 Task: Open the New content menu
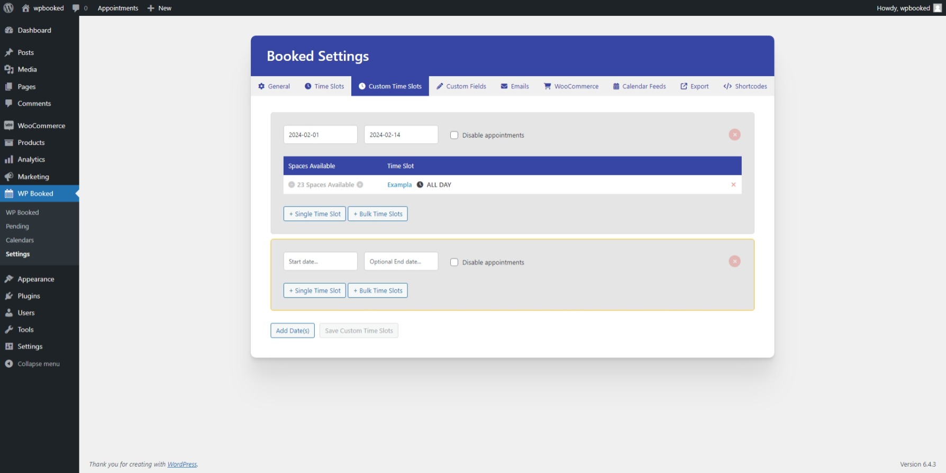tap(159, 8)
